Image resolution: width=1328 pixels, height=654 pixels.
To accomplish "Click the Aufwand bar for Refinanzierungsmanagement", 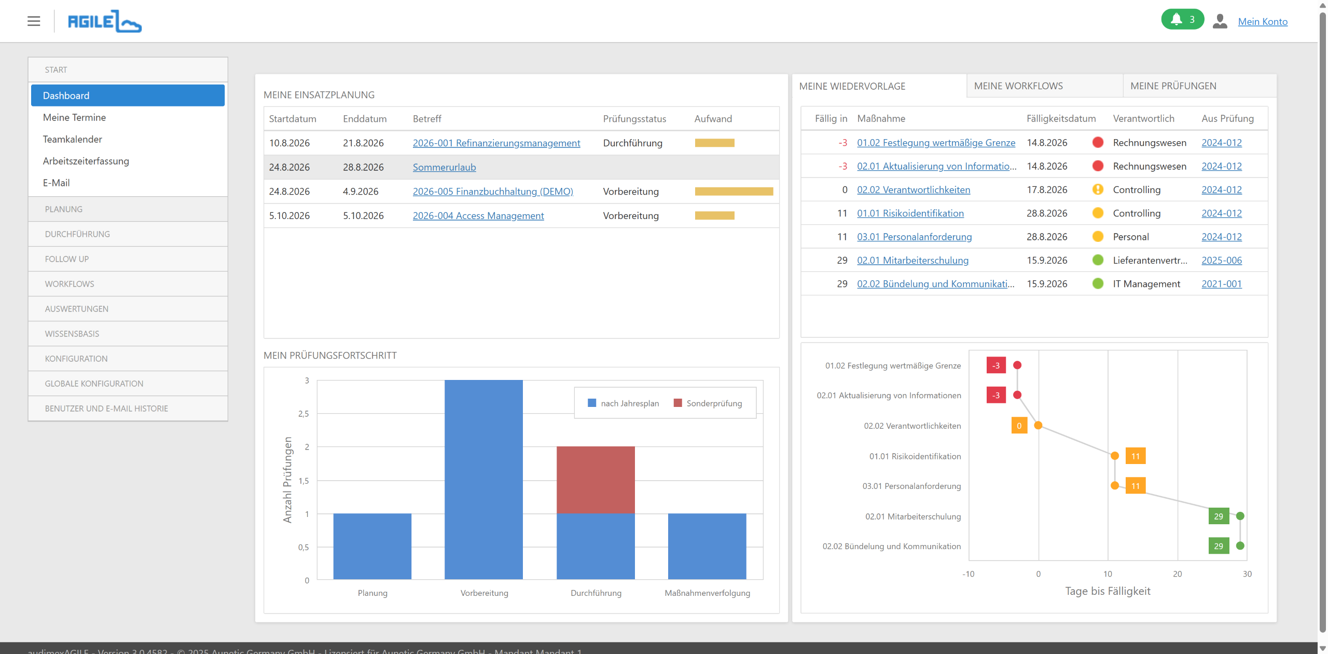I will [714, 143].
